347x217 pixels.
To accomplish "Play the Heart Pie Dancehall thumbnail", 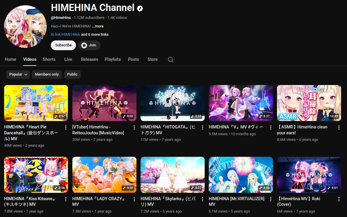I will 36,103.
